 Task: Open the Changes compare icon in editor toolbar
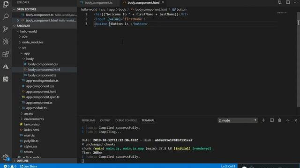coord(280,2)
